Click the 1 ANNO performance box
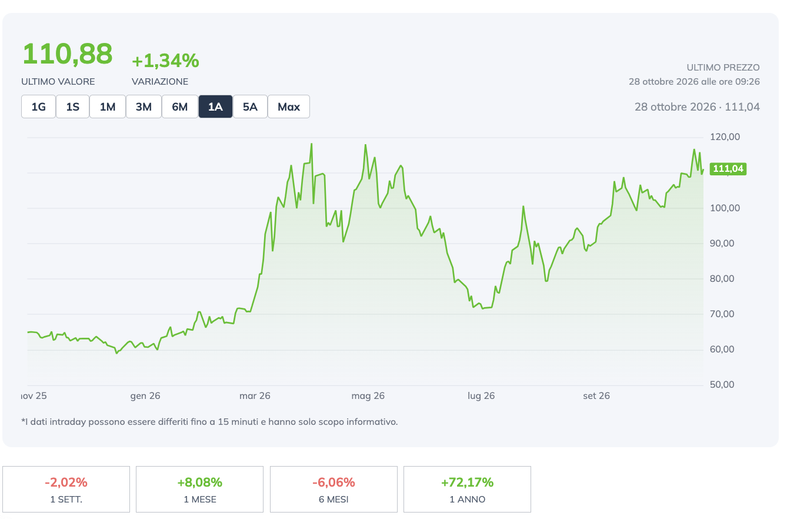 [x=468, y=489]
